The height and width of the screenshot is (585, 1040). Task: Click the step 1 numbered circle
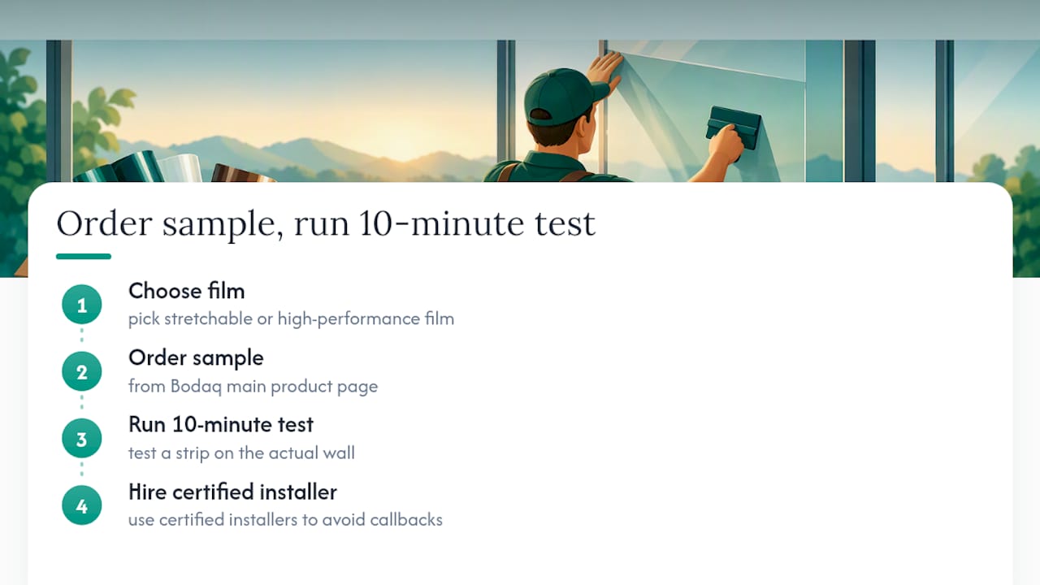(x=81, y=305)
